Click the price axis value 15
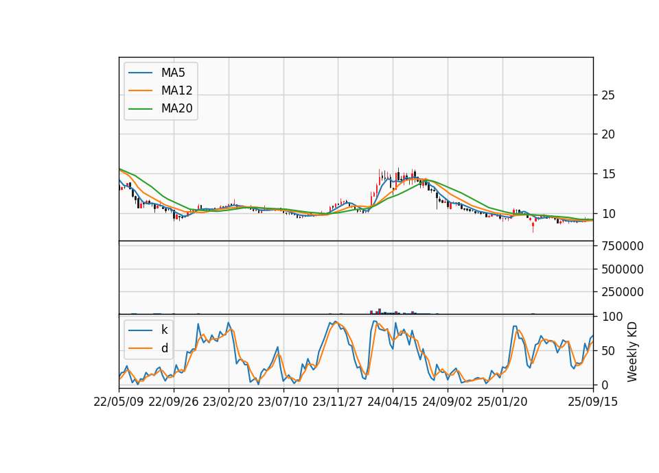Screen dimensions: 659x473 point(608,173)
